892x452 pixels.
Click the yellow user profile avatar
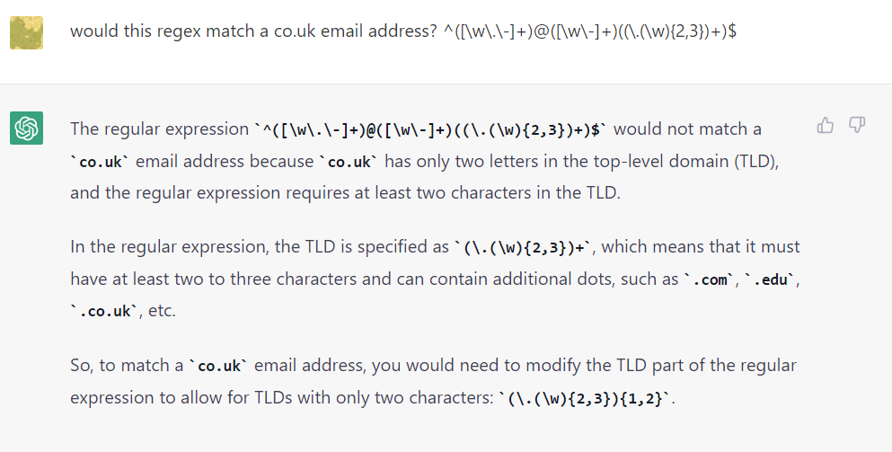pyautogui.click(x=26, y=32)
